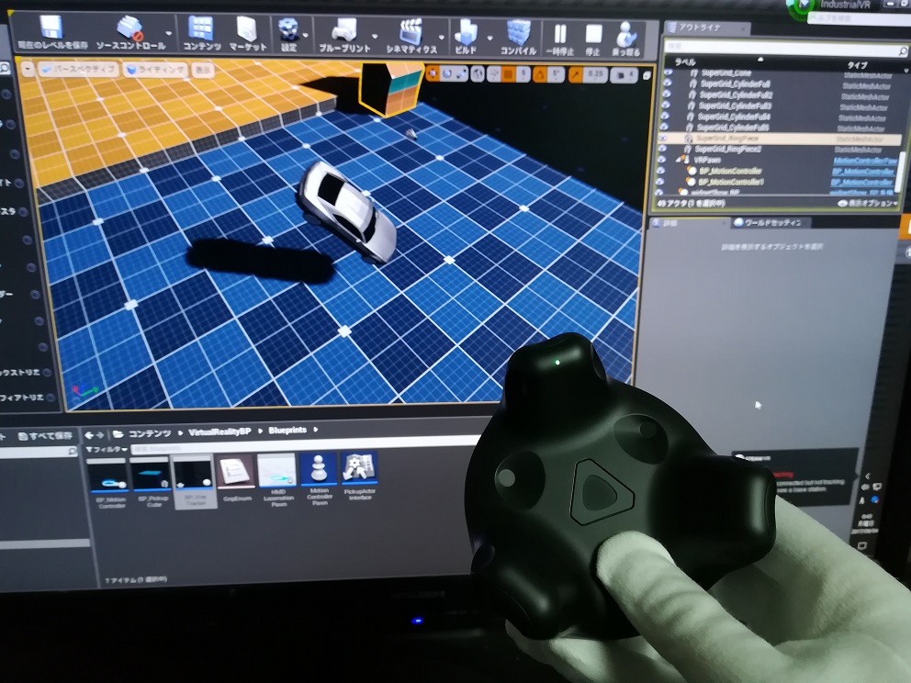Click the World Outliner search field
The height and width of the screenshot is (683, 911).
(784, 49)
